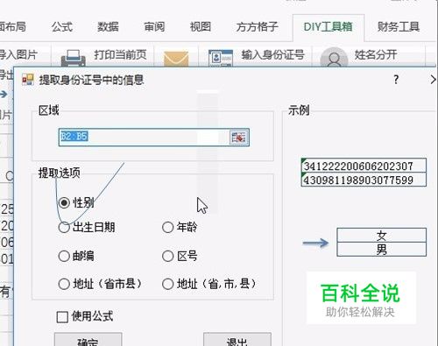Click the example result cell 女
438x346 pixels.
click(x=381, y=236)
